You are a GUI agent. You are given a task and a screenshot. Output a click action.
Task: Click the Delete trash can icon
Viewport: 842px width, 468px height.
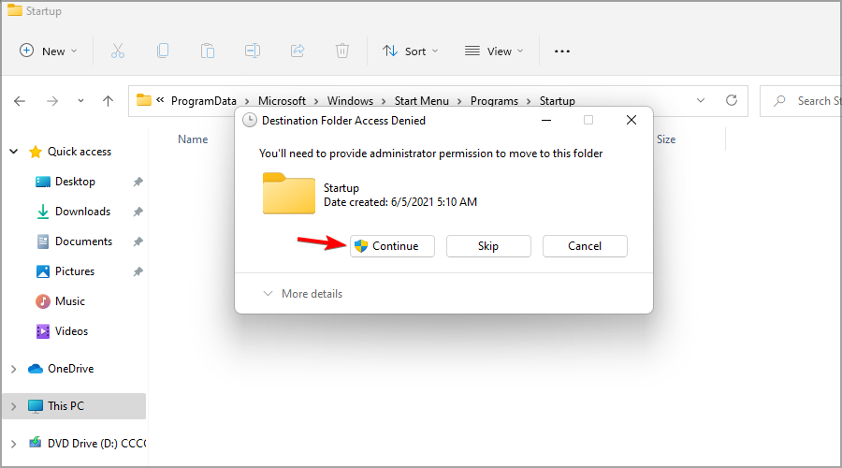pos(342,51)
